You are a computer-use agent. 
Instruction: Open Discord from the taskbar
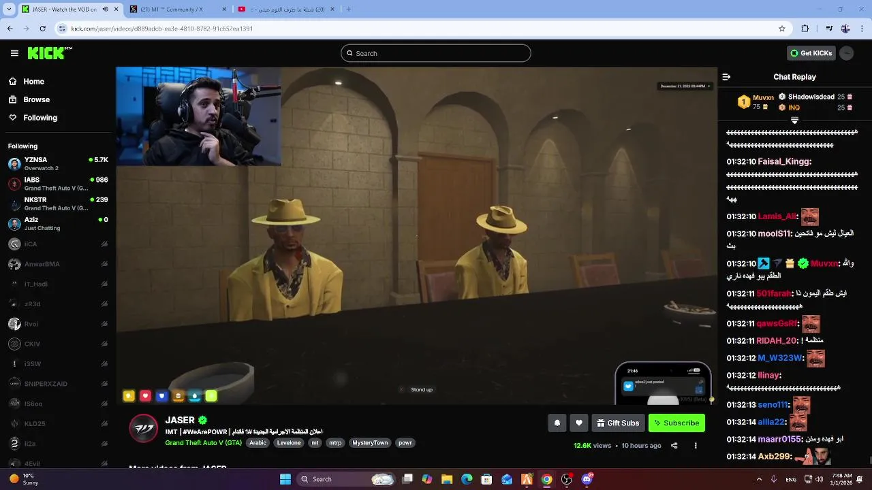587,479
